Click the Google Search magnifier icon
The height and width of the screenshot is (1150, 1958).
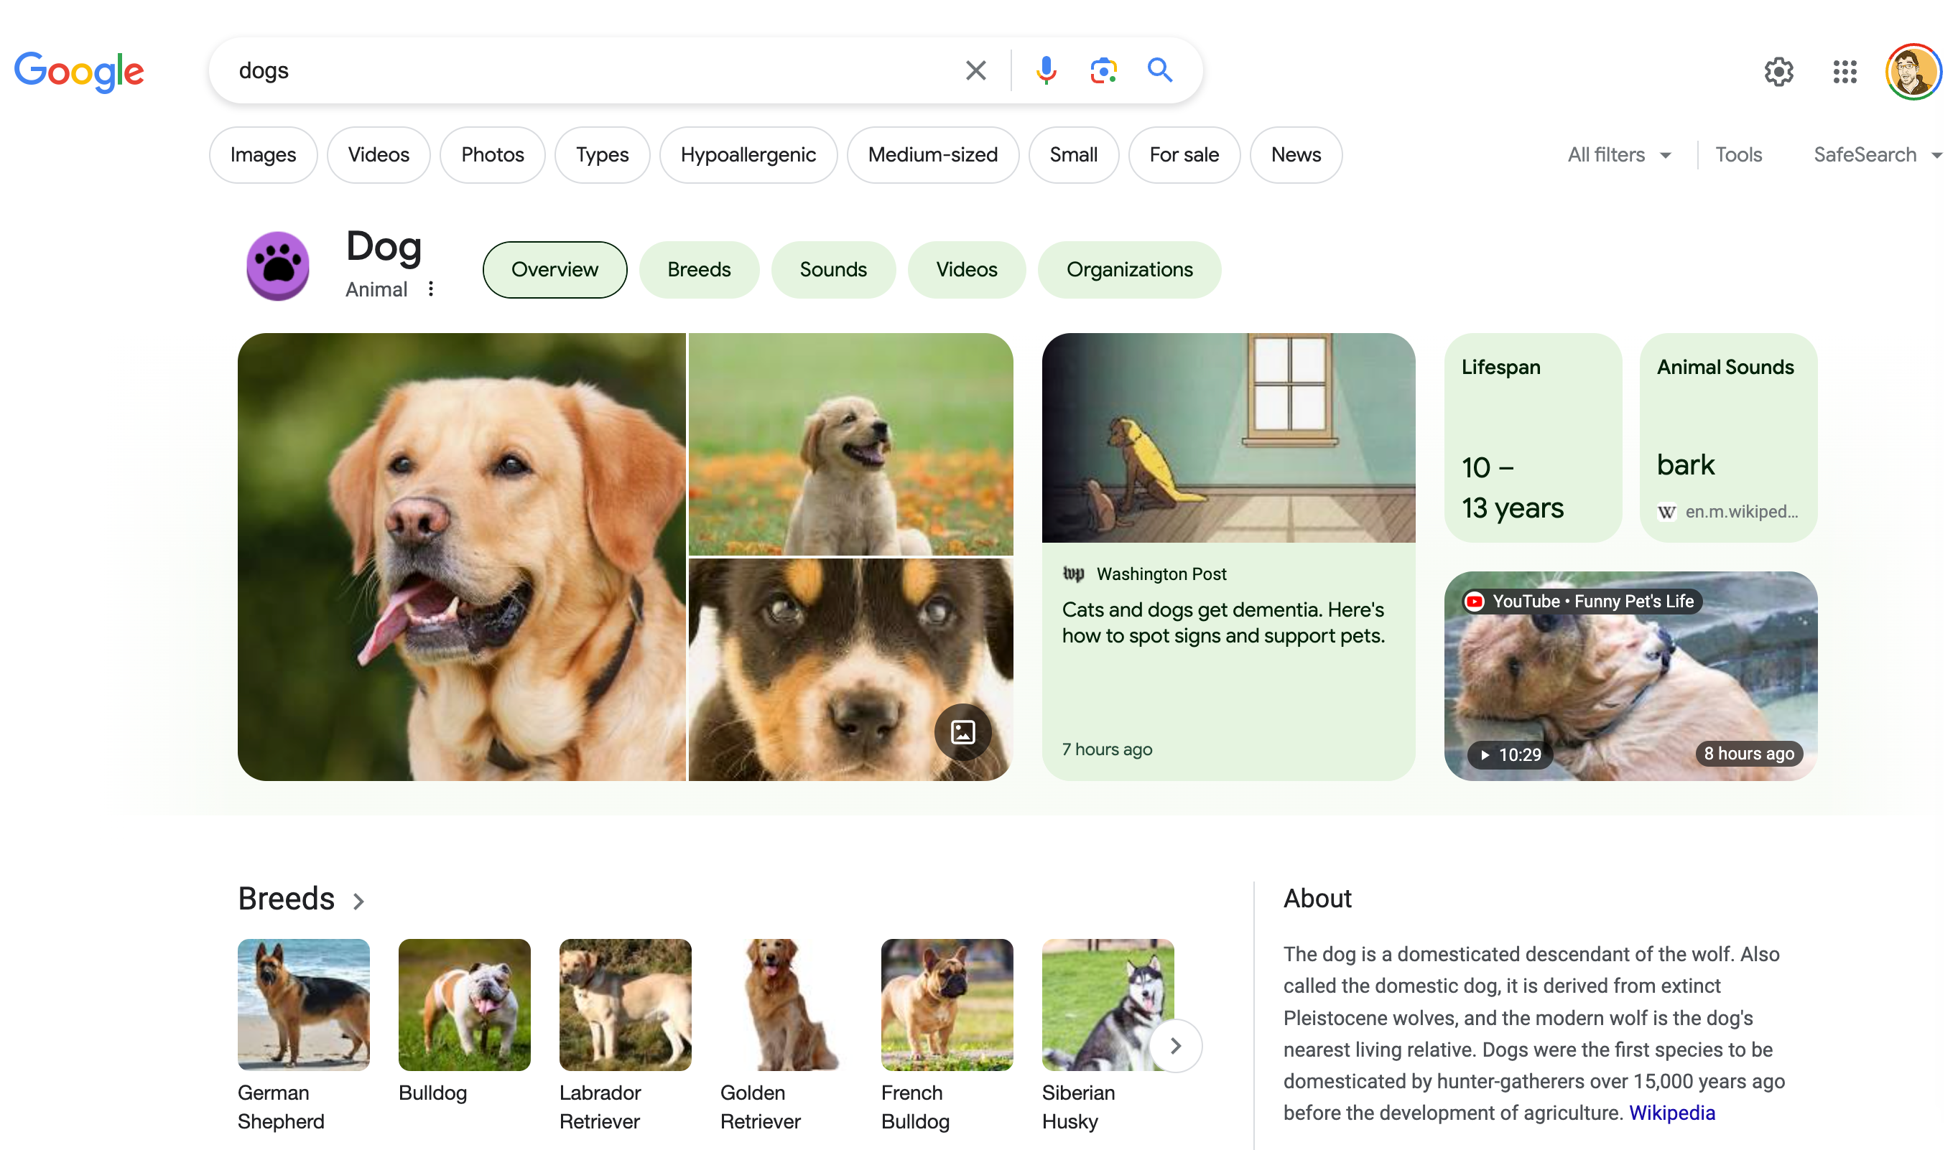(1160, 70)
